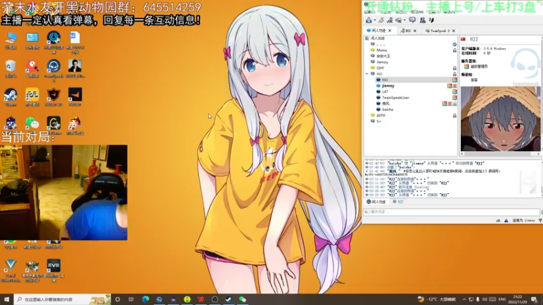Toggle the away status toolbar icon
543x305 pixels.
click(x=390, y=20)
